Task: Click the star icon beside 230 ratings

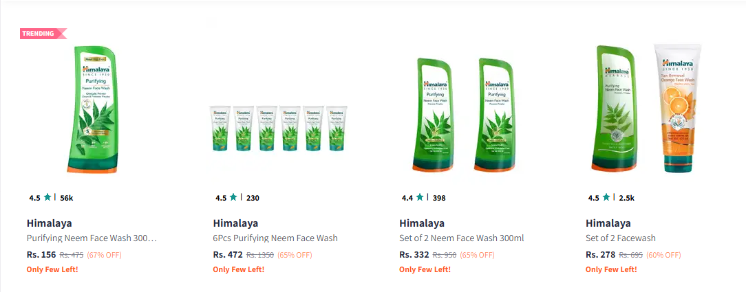Action: tap(233, 197)
